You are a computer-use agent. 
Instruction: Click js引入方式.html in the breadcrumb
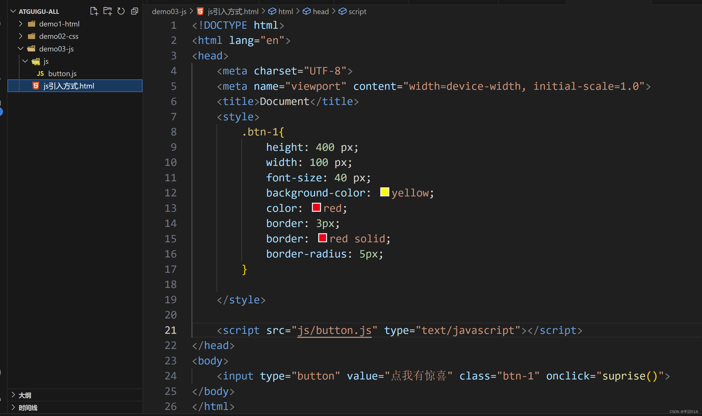pos(233,12)
